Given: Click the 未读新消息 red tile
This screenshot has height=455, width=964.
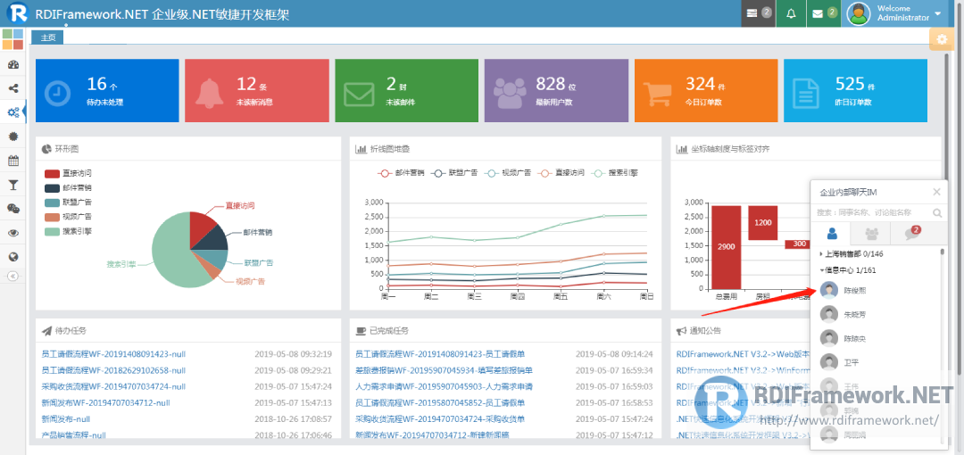Looking at the screenshot, I should click(256, 91).
